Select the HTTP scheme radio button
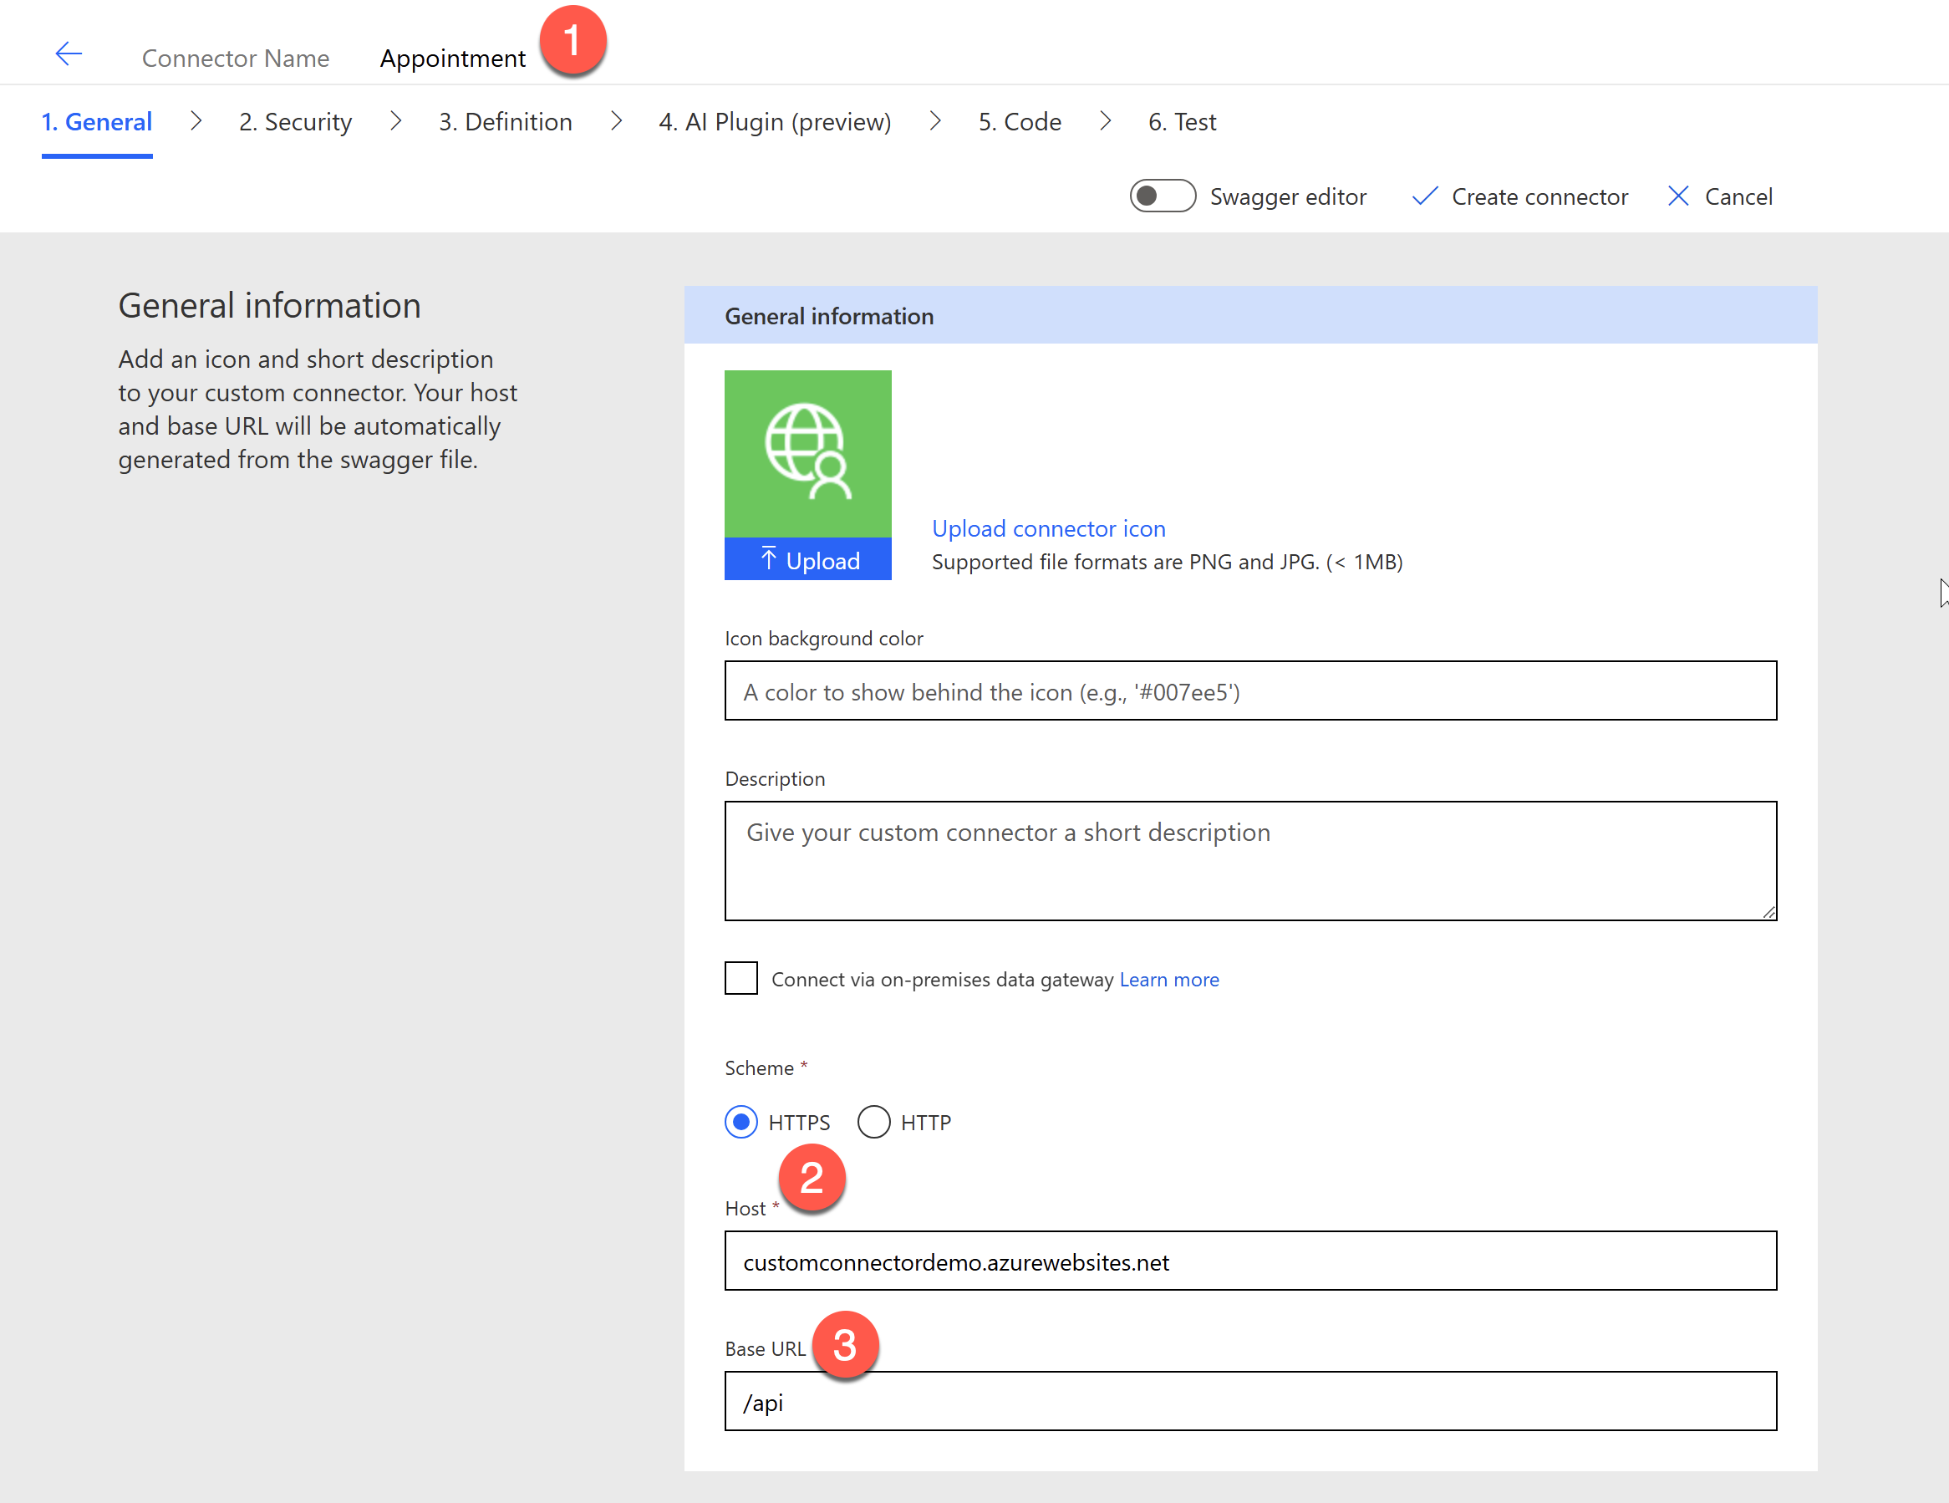1949x1503 pixels. tap(873, 1122)
